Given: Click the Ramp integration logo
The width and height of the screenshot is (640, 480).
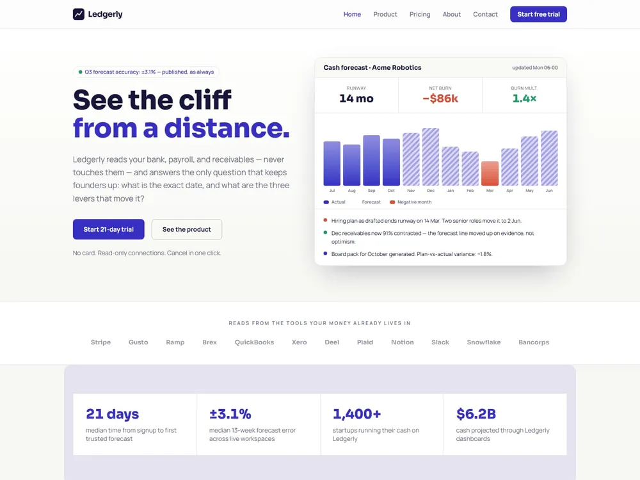Looking at the screenshot, I should pos(175,342).
